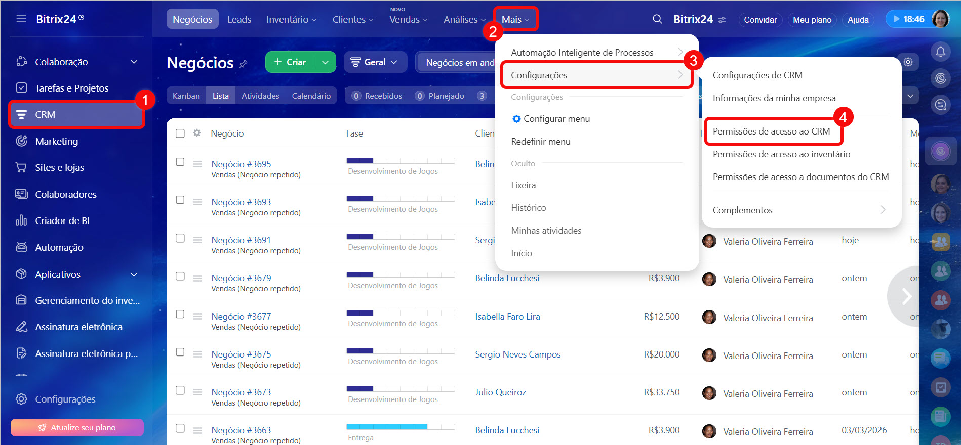961x445 pixels.
Task: Open the notifications bell icon
Action: (x=940, y=52)
